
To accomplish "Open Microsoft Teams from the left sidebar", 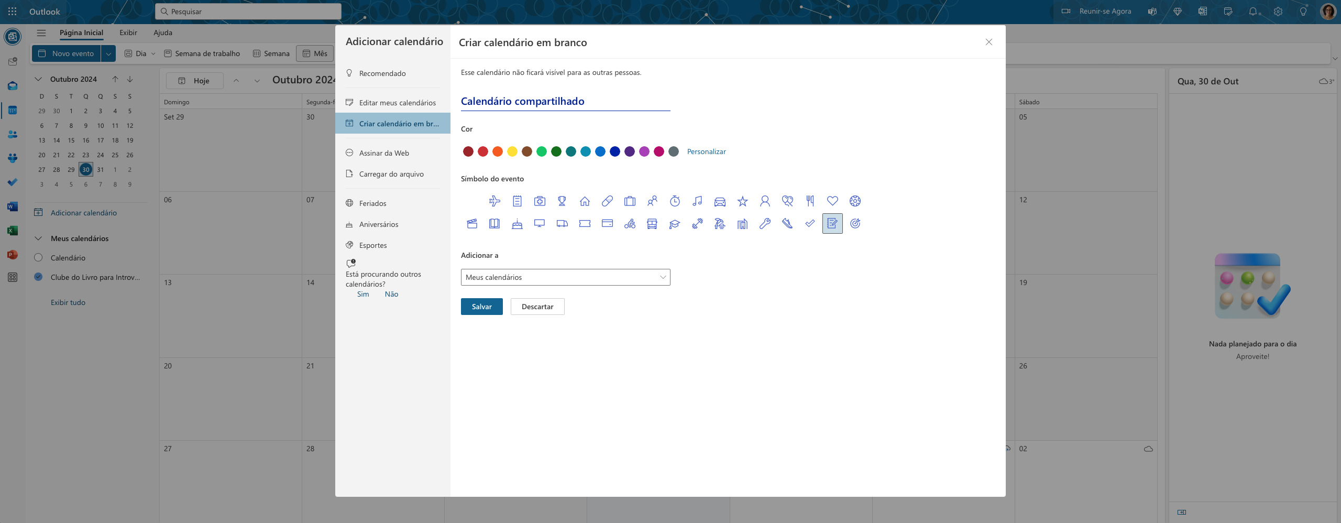I will coord(12,158).
